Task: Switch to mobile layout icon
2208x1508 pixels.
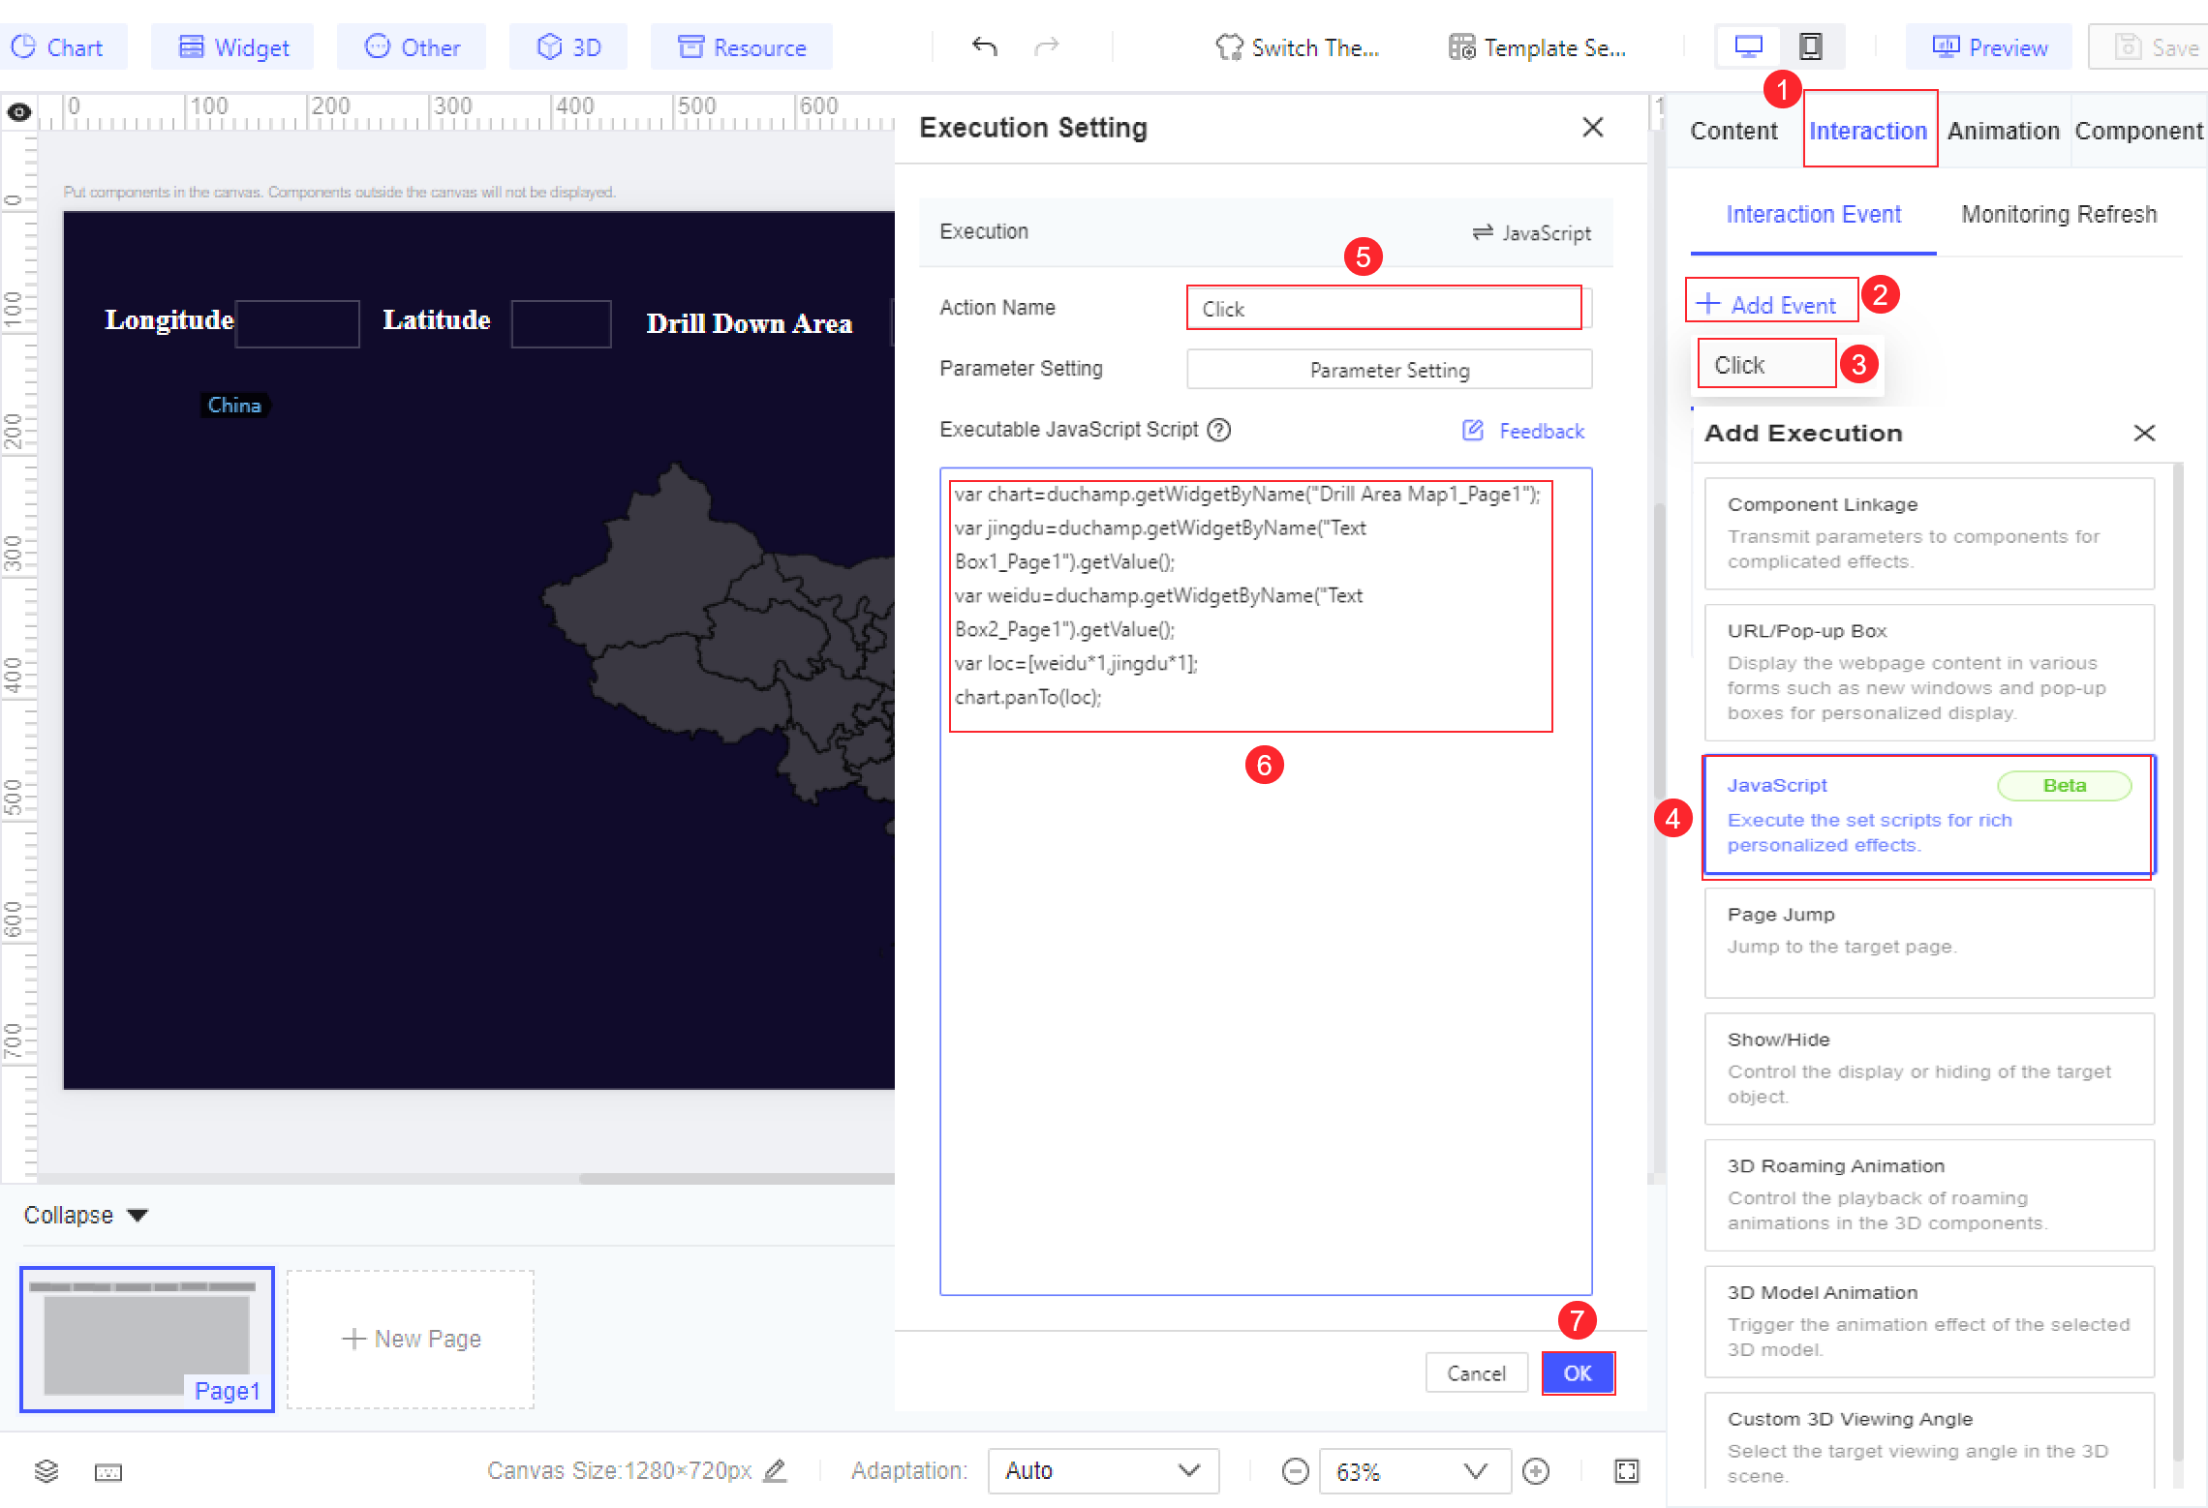Action: [1810, 46]
